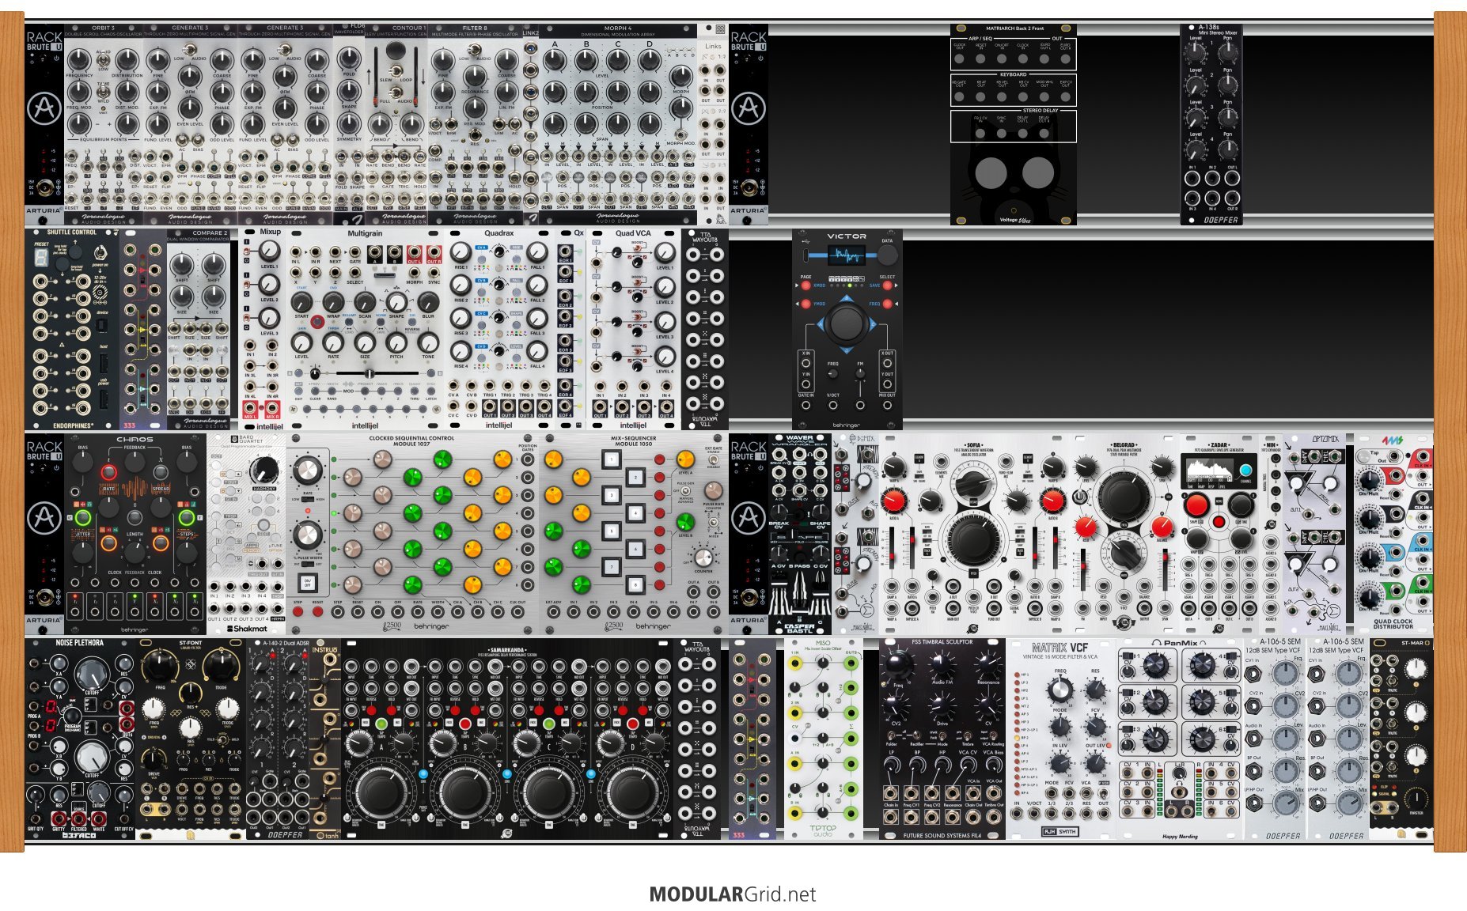
Task: Click the MIX OUT jack on Victor
Action: click(x=887, y=405)
